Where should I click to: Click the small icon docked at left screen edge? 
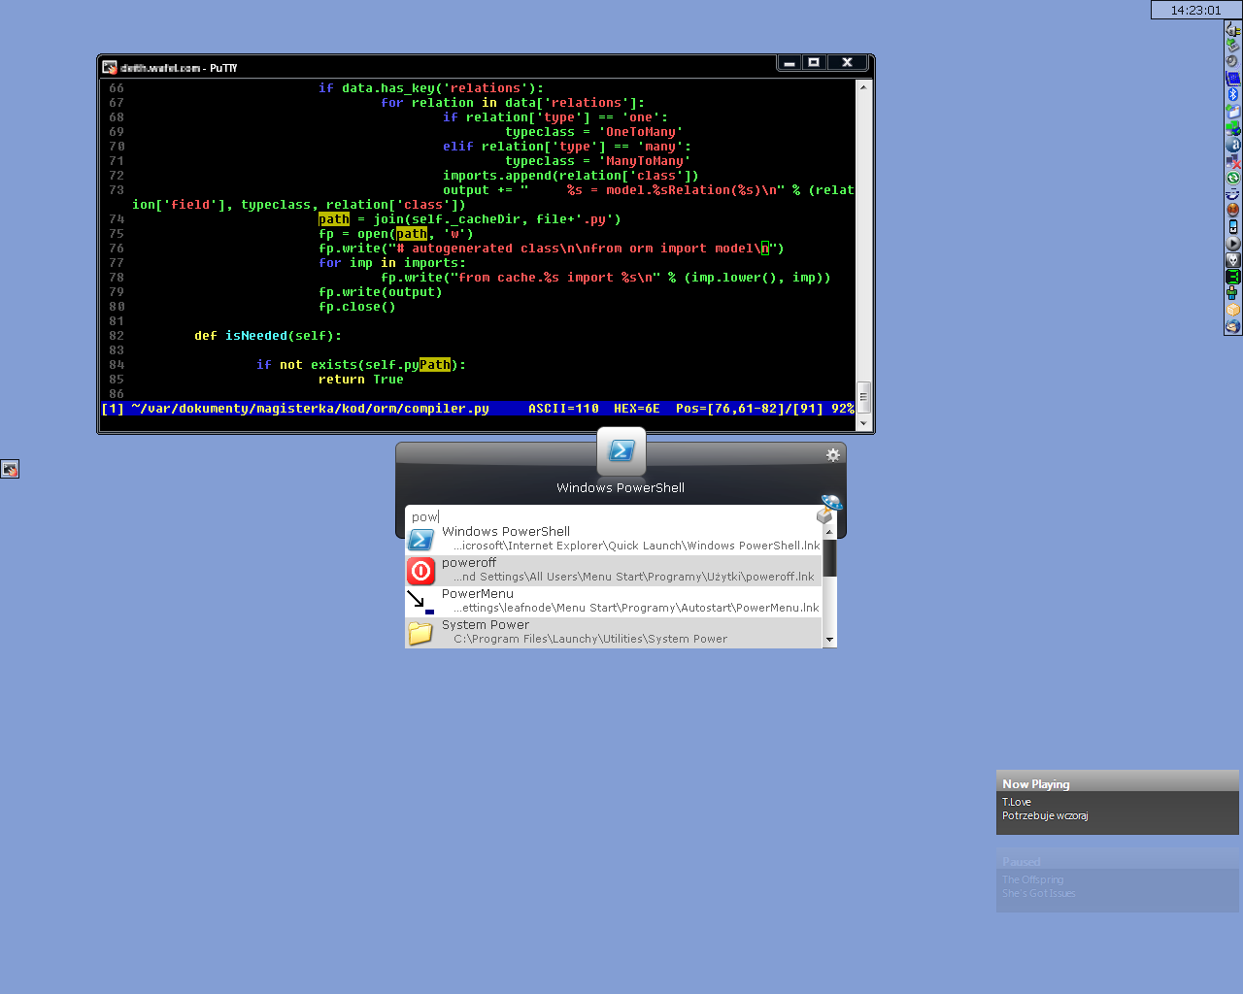10,469
